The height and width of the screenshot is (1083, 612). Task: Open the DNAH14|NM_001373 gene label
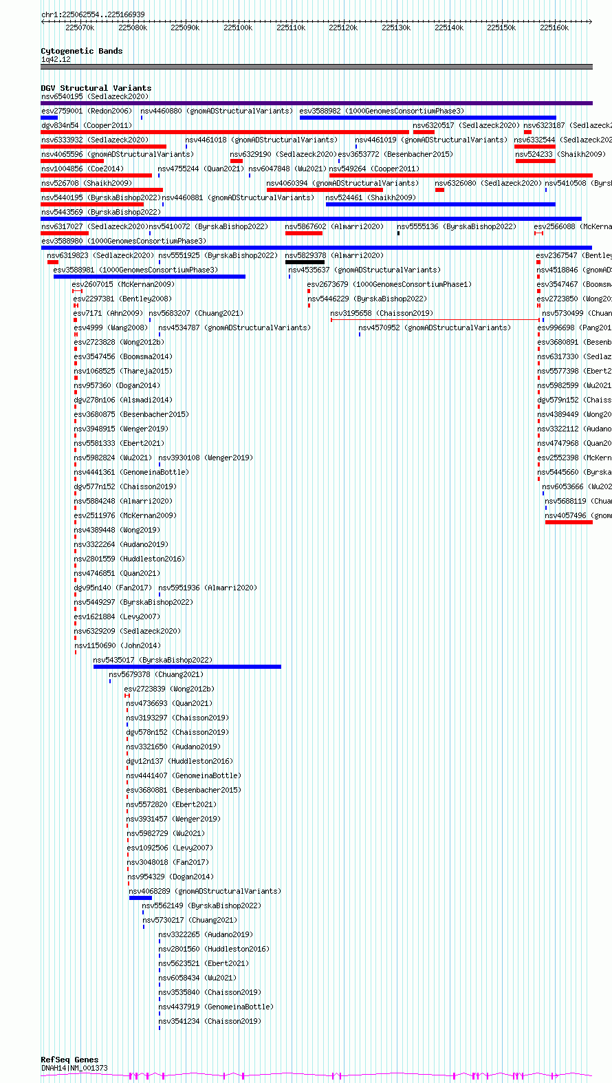pyautogui.click(x=74, y=1068)
